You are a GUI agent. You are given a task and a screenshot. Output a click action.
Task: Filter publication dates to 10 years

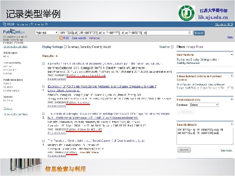(x=8, y=87)
